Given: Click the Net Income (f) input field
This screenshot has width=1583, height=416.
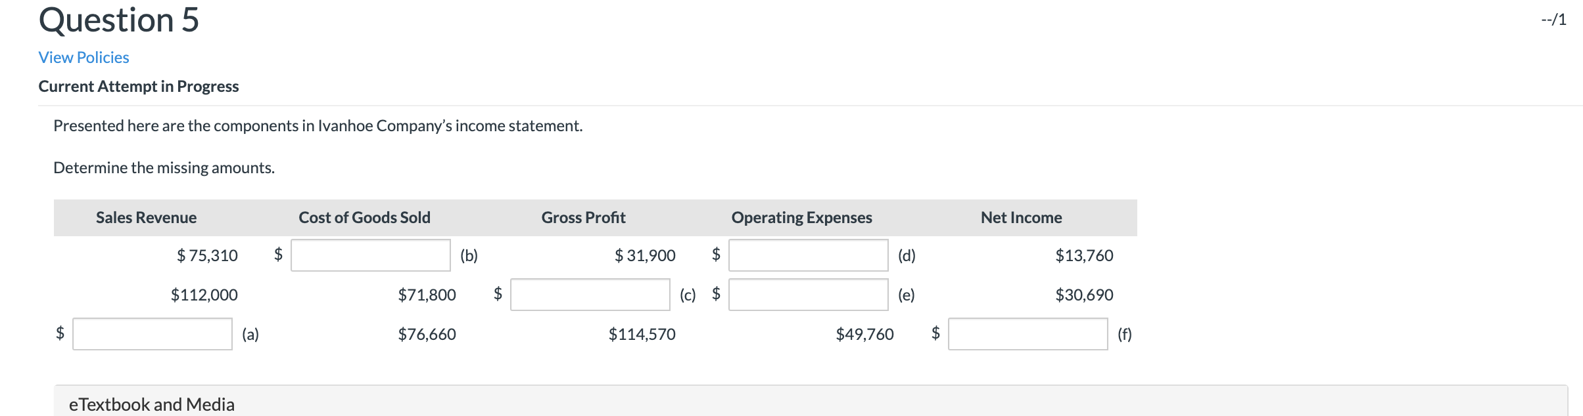Looking at the screenshot, I should click(x=1028, y=334).
